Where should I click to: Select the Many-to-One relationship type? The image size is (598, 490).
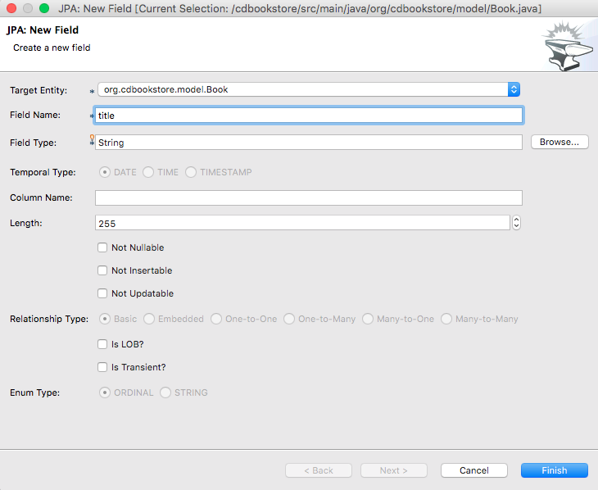368,319
